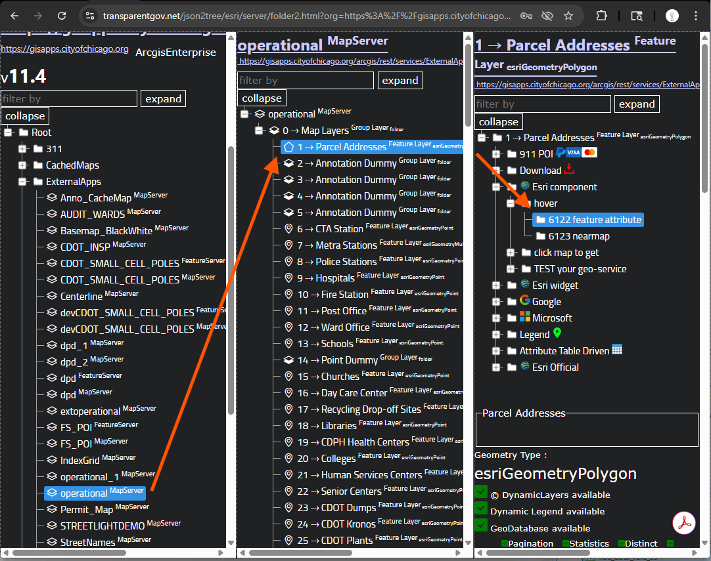Click the right panel horizontal scrollbar thumb
Screen dimensions: 711x561
(x=538, y=552)
